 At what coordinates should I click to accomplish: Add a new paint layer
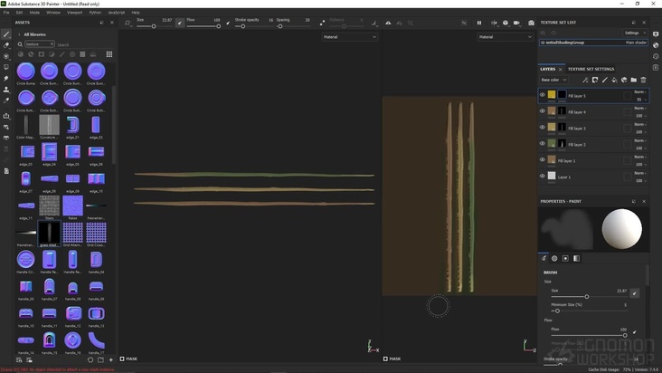click(x=605, y=80)
